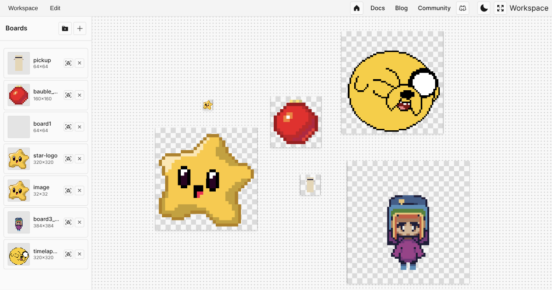This screenshot has height=290, width=552.
Task: Toggle dark mode with moon icon
Action: click(484, 8)
